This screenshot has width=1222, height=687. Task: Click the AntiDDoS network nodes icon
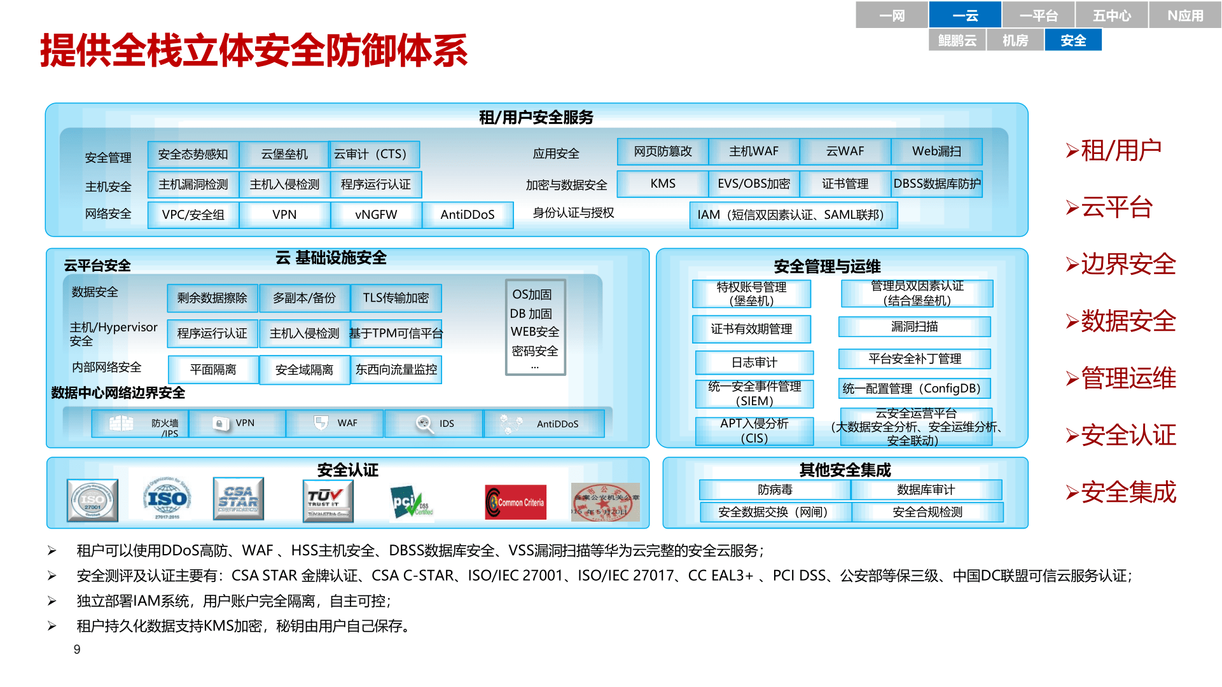(x=511, y=424)
